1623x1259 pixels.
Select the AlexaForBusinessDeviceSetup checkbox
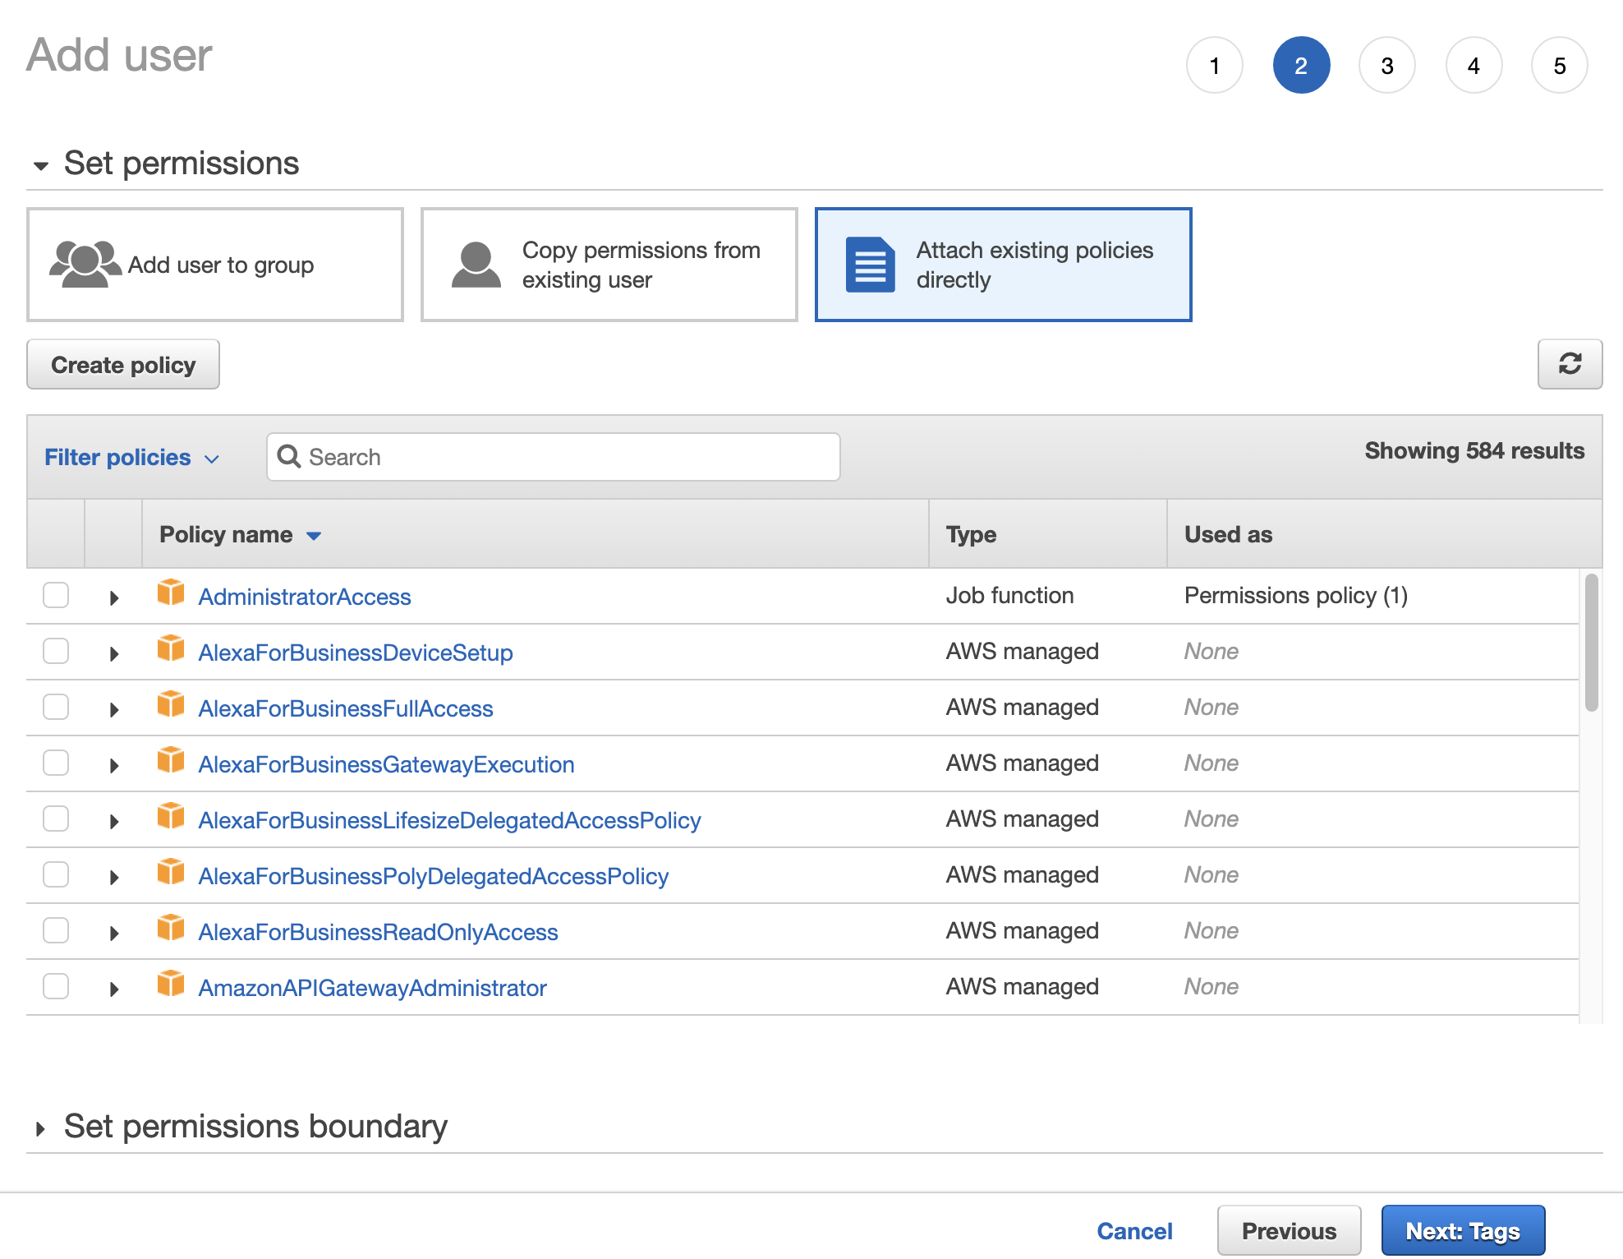(x=56, y=651)
